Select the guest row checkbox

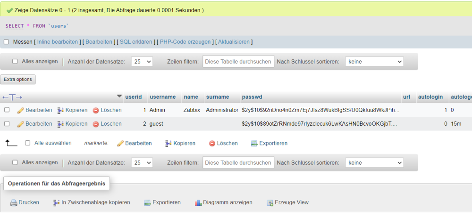(x=7, y=123)
